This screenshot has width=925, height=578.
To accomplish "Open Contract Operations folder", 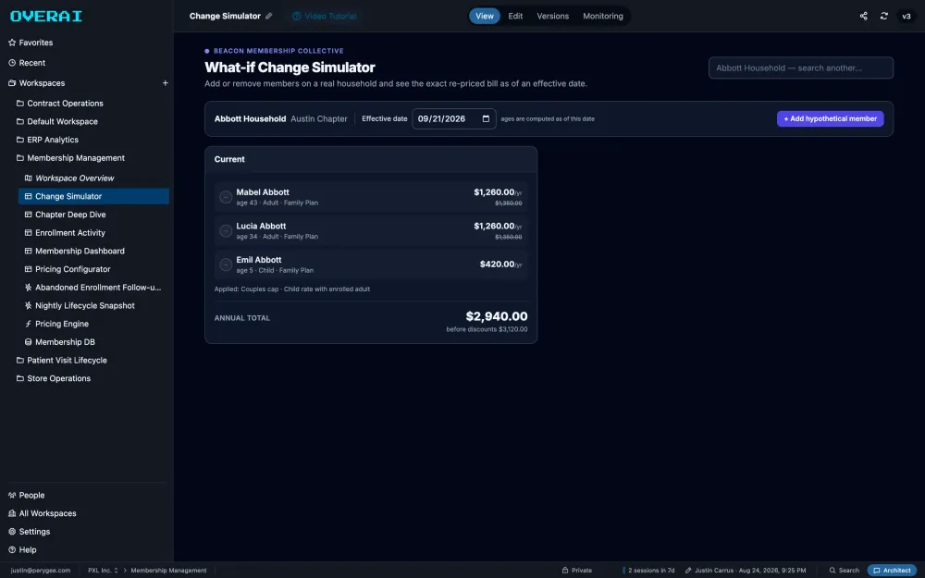I will point(59,104).
